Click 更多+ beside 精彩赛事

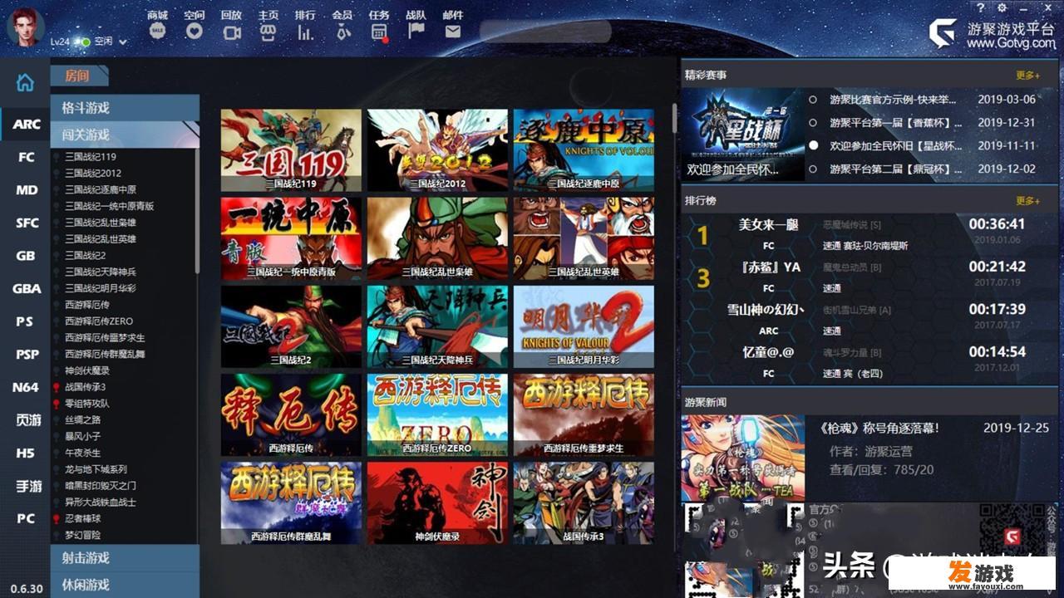coord(1027,76)
